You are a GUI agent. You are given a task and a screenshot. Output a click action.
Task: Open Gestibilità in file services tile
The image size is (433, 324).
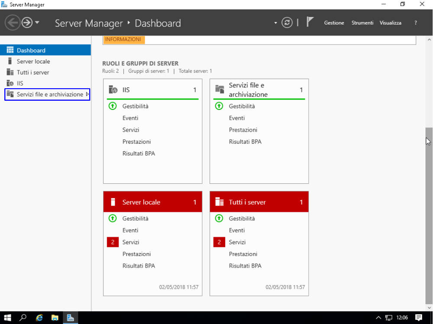coord(242,106)
